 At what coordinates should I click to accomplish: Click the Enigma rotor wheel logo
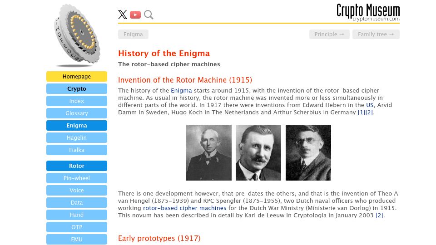click(77, 35)
